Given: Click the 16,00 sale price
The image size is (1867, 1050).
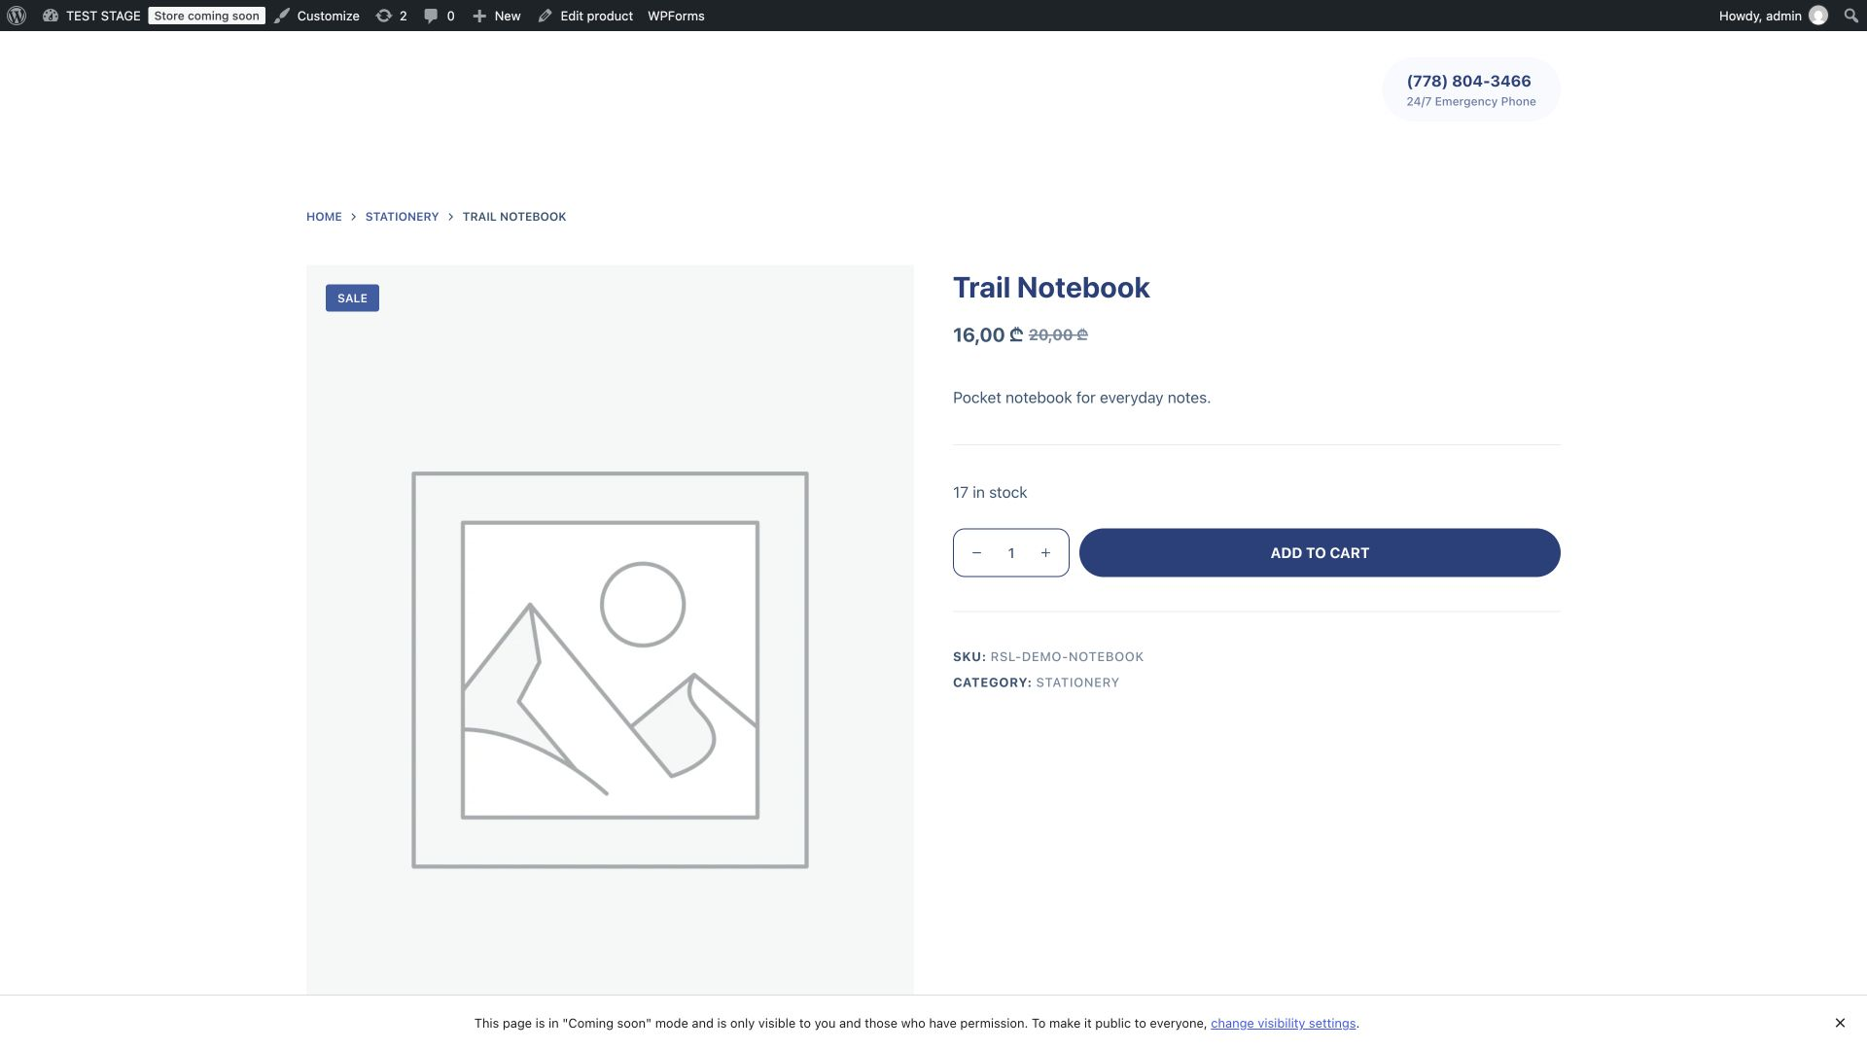Looking at the screenshot, I should [x=988, y=335].
